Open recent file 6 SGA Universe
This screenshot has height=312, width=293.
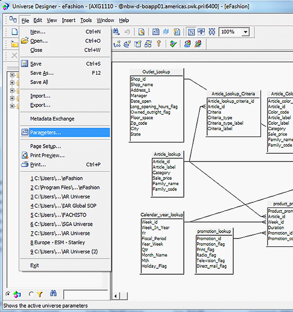tap(65, 224)
